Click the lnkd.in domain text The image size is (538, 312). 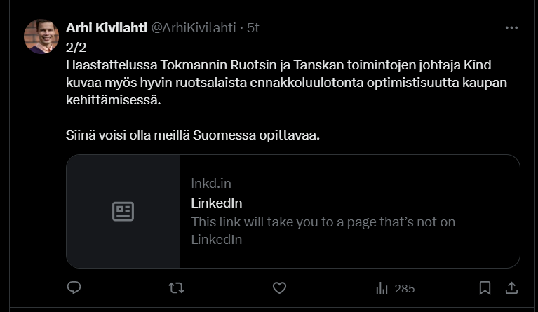pos(211,184)
